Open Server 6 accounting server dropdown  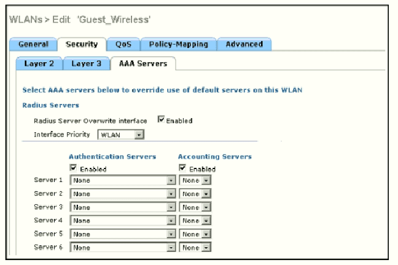pyautogui.click(x=195, y=248)
